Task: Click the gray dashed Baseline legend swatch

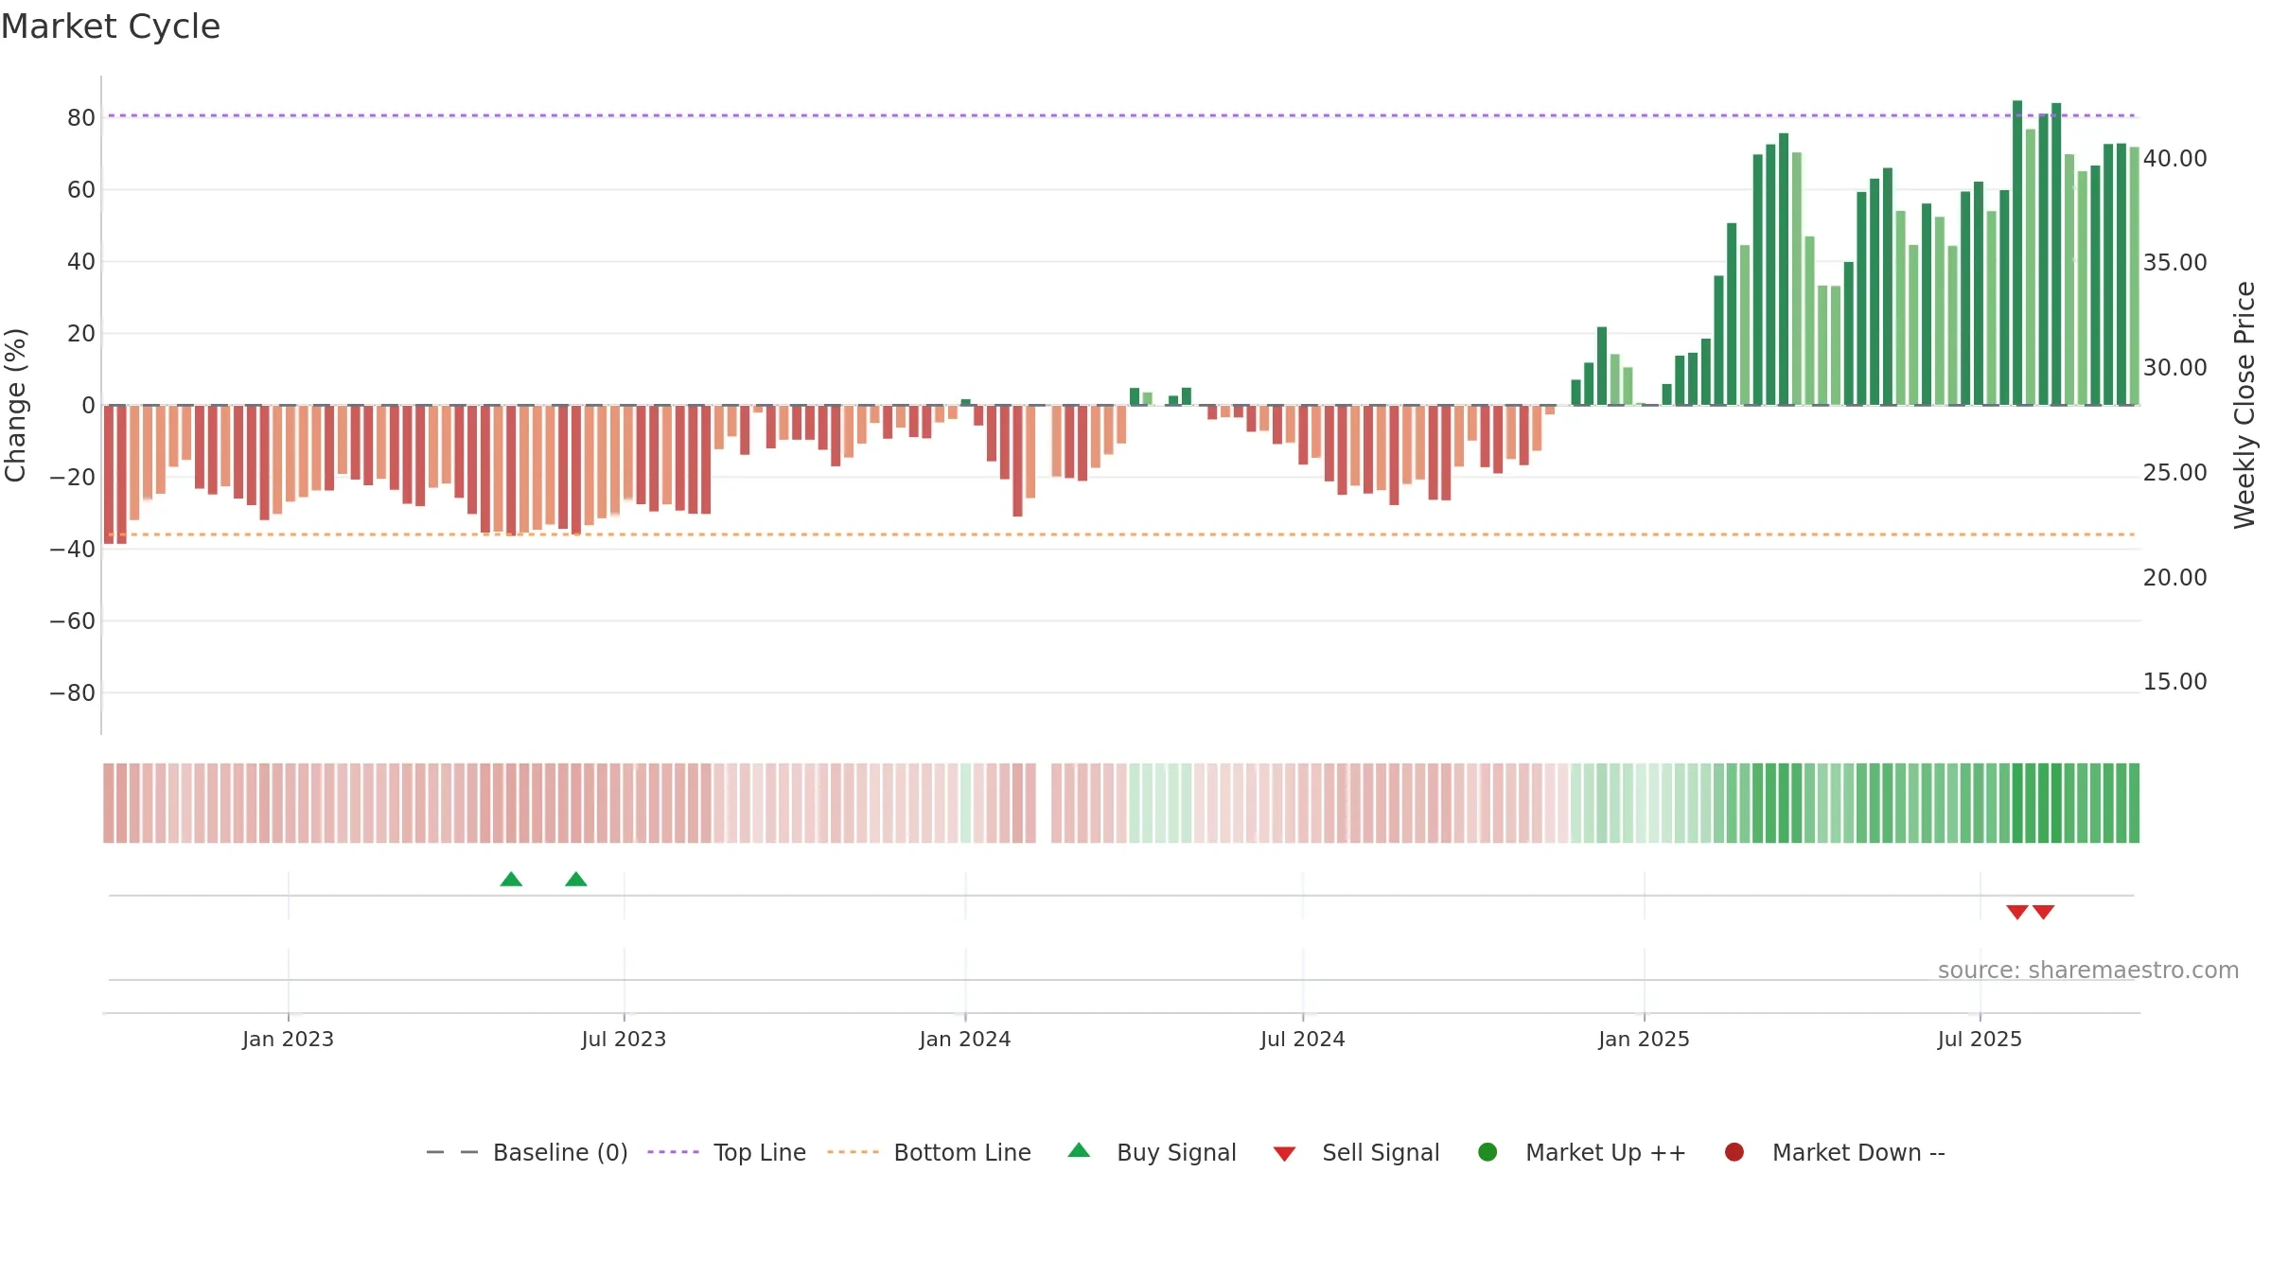Action: (451, 1152)
